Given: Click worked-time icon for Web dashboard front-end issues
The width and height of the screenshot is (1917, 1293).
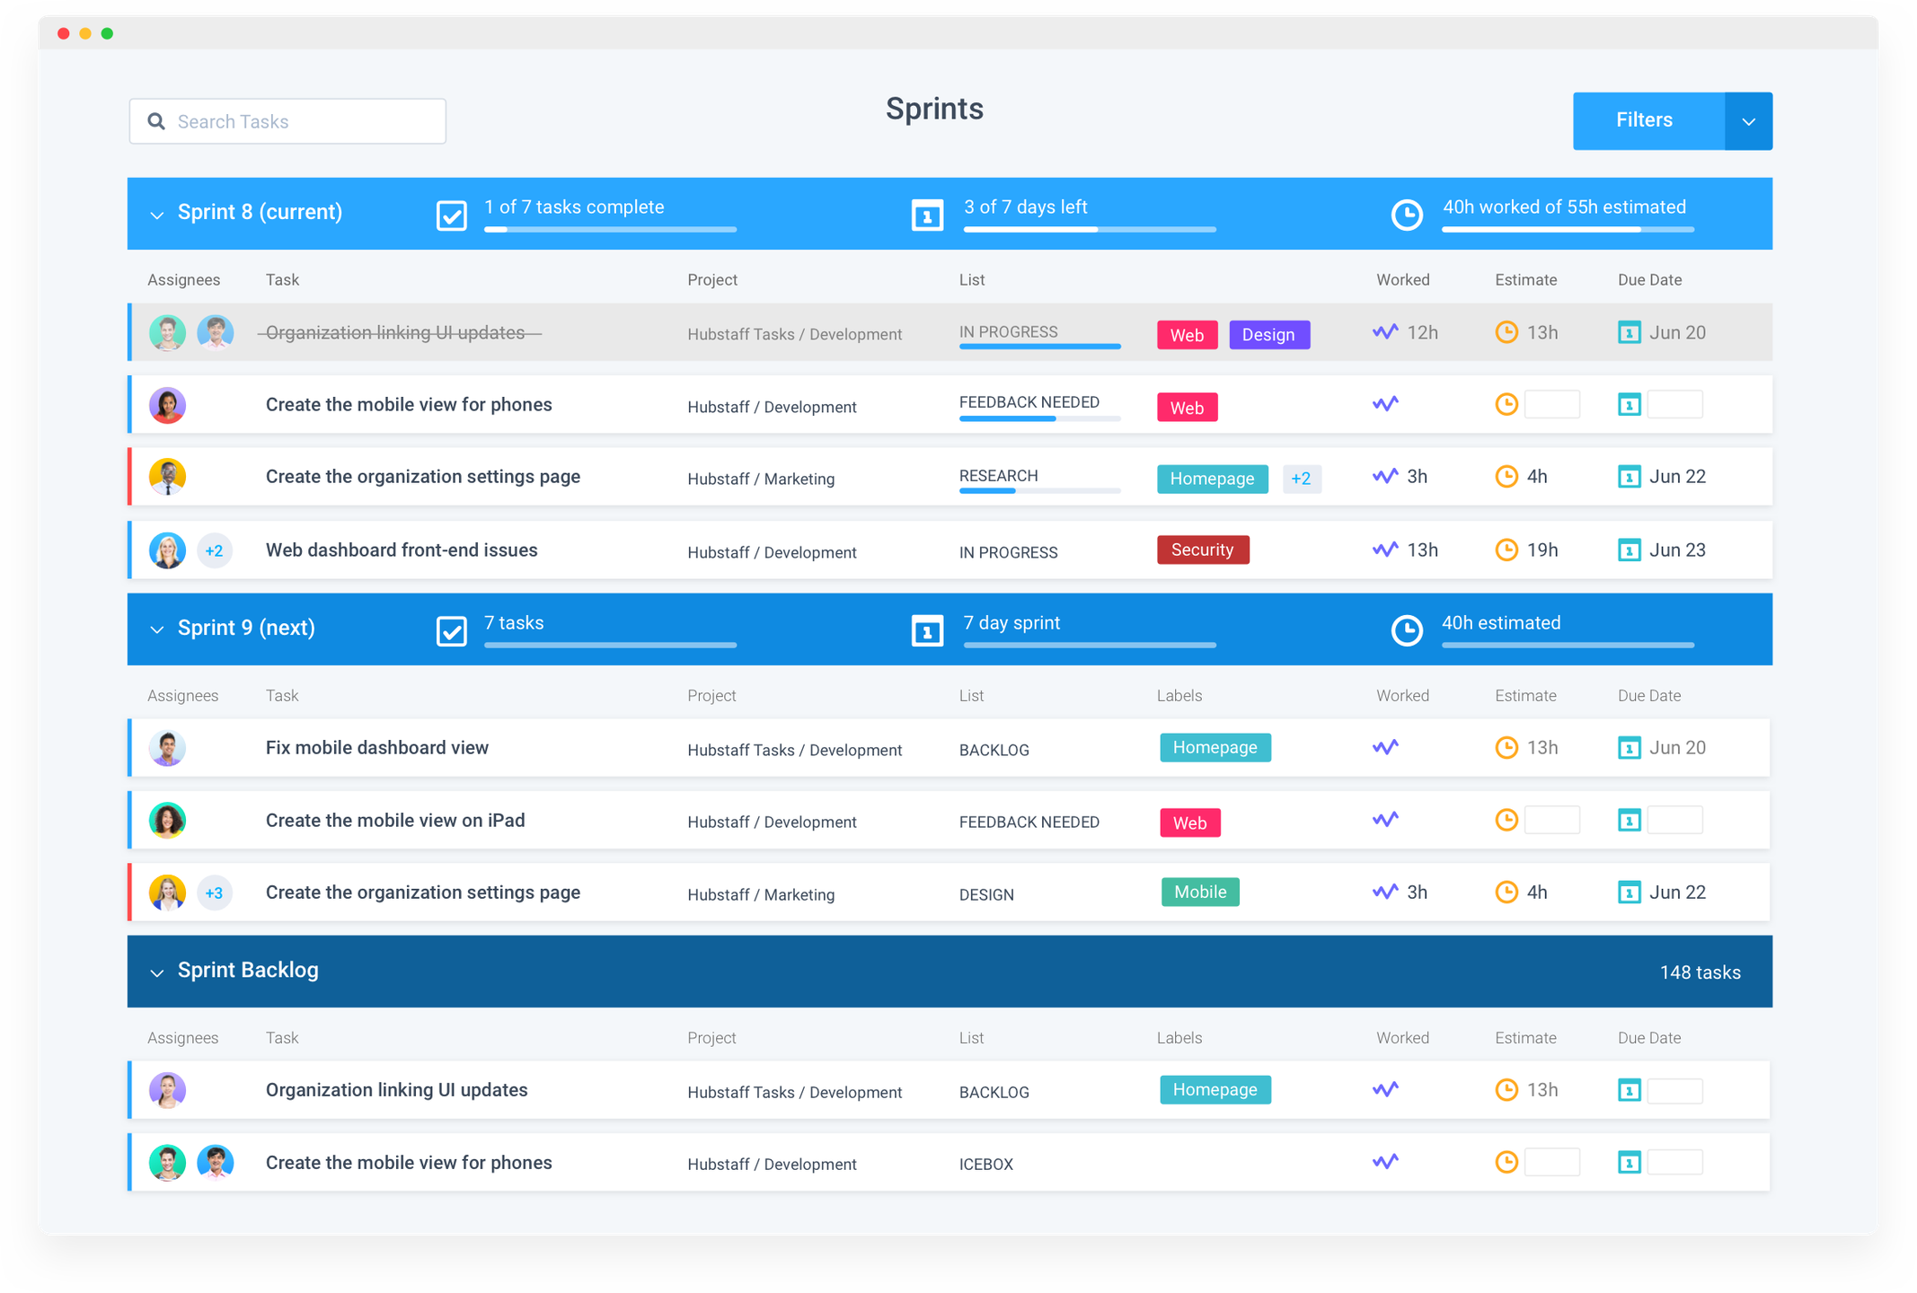Looking at the screenshot, I should click(1385, 550).
